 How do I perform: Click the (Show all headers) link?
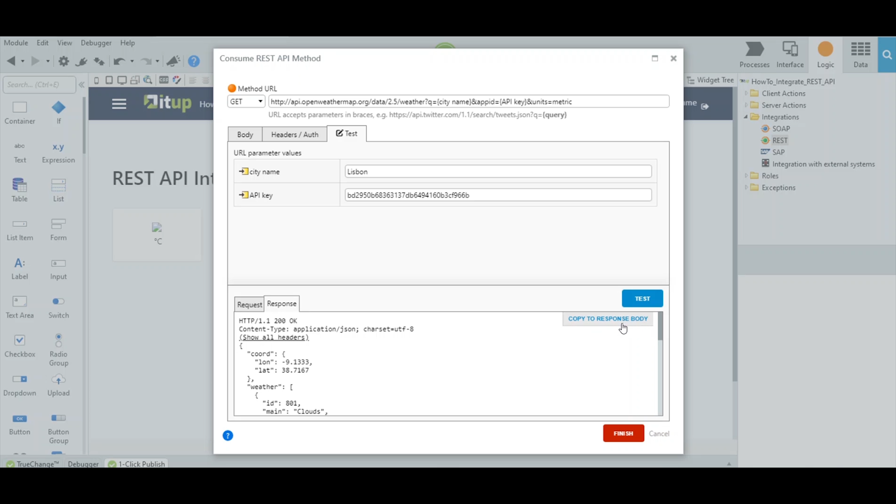[x=274, y=337]
